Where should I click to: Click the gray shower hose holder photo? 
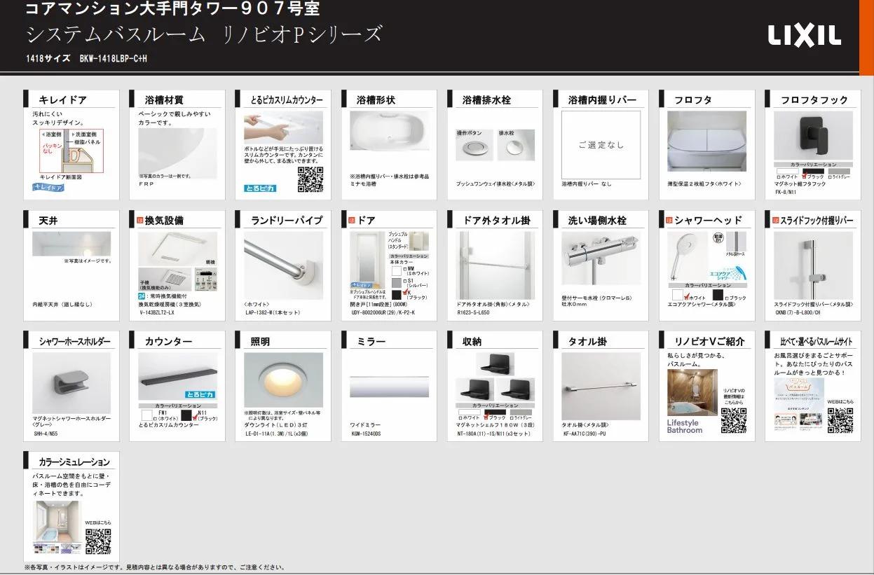coord(71,382)
